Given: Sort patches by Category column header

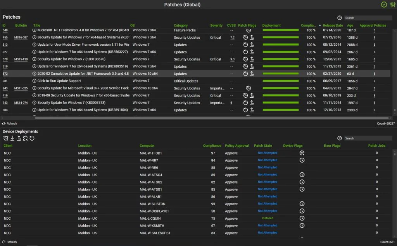Looking at the screenshot, I should 181,25.
